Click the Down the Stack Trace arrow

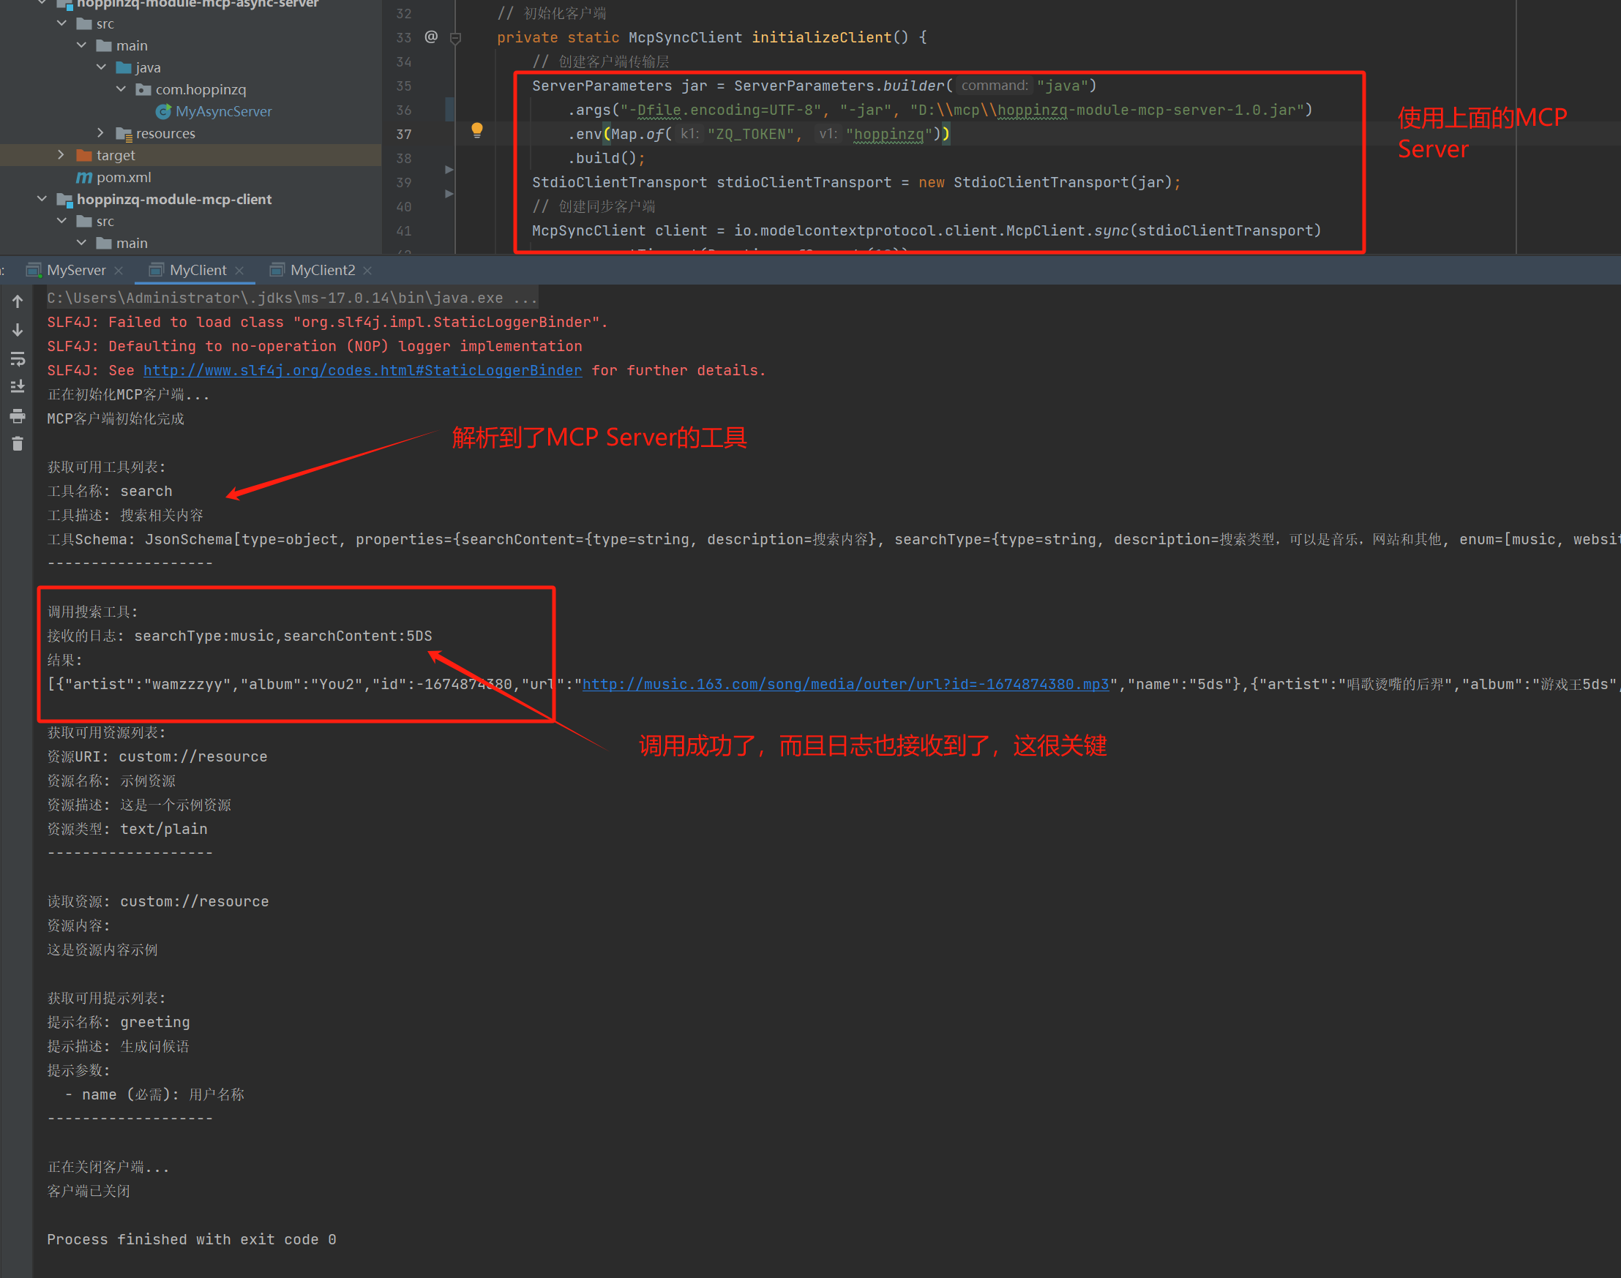[x=18, y=330]
